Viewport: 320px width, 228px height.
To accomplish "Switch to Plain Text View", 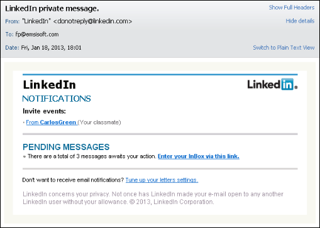I will (x=284, y=48).
